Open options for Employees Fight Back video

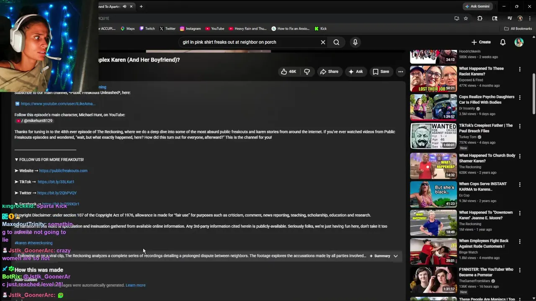(x=520, y=242)
